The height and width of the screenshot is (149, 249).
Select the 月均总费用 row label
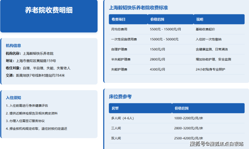pyautogui.click(x=119, y=29)
